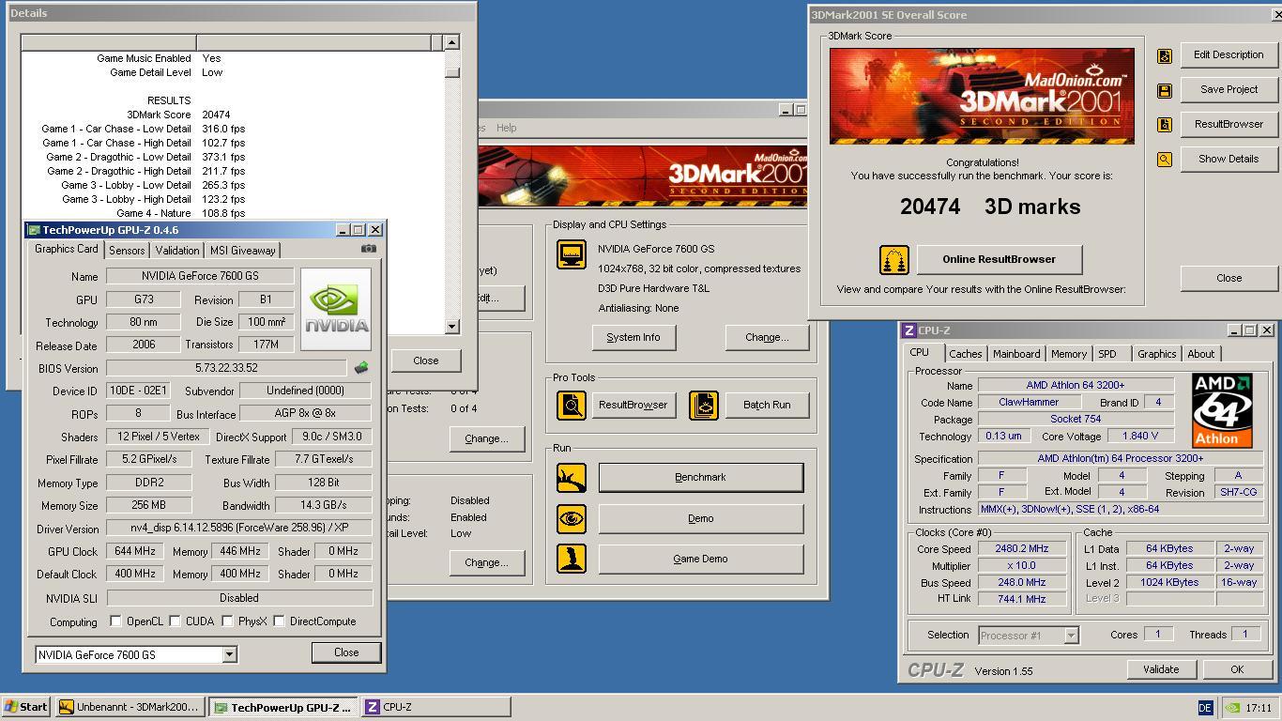Screen dimensions: 1282x721
Task: Enable the DirectCompute checkbox in GPU-Z
Action: point(279,621)
